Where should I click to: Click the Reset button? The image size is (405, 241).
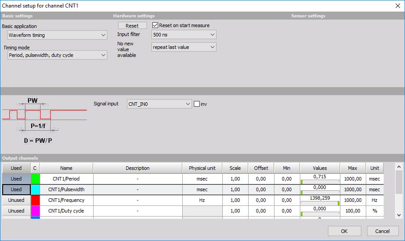click(132, 25)
